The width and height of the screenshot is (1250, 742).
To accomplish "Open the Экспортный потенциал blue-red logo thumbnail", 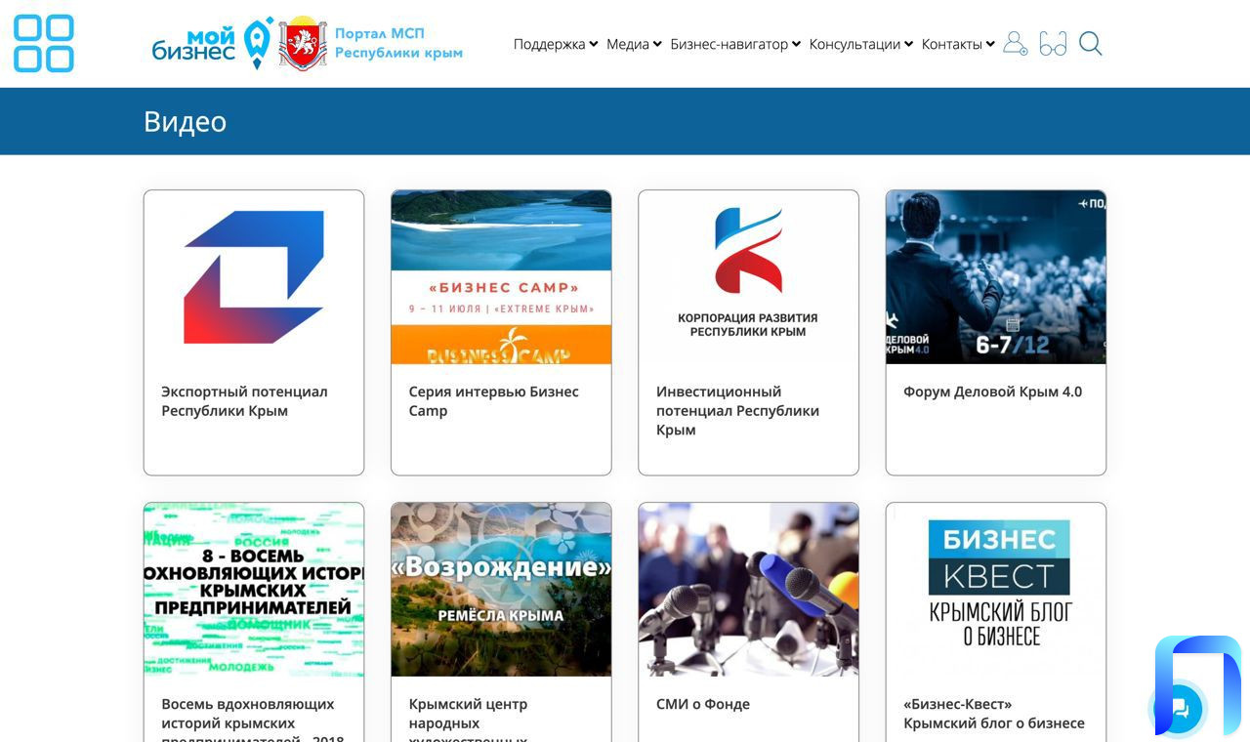I will pyautogui.click(x=254, y=277).
